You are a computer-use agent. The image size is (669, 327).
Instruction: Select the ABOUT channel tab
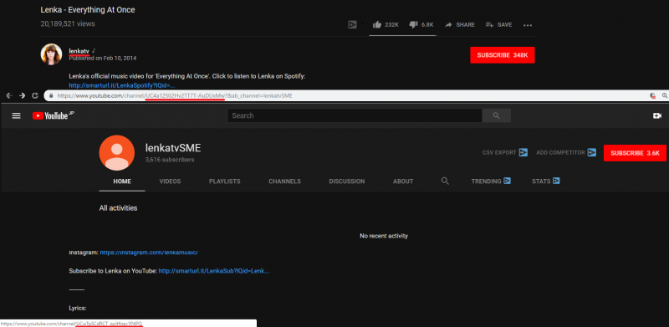(x=403, y=181)
